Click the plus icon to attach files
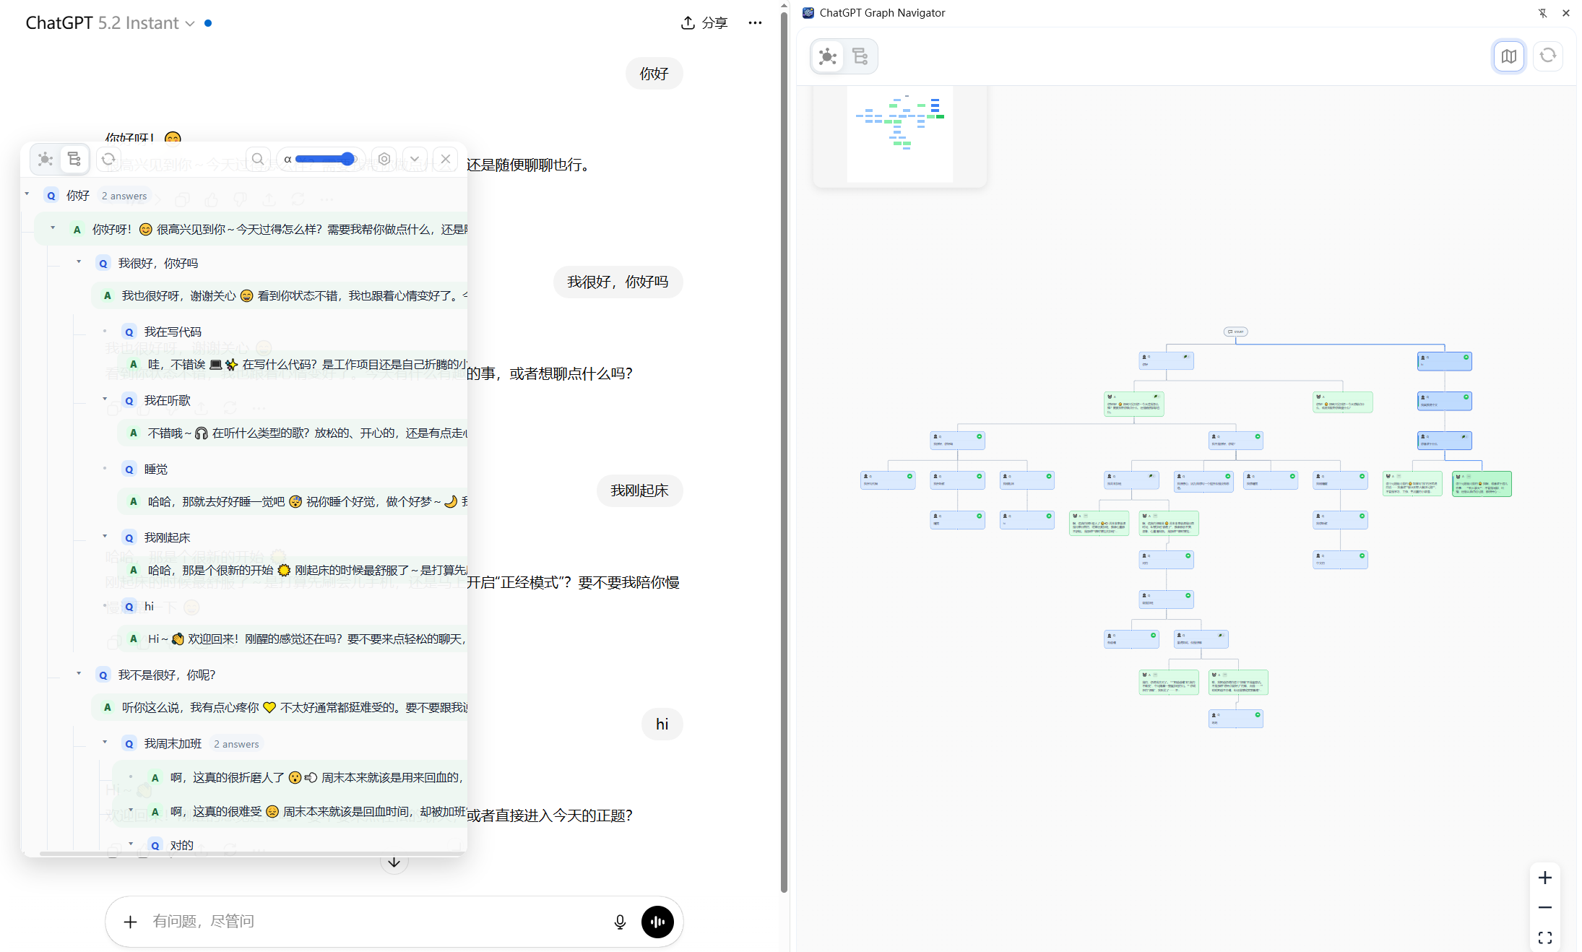 (x=130, y=922)
